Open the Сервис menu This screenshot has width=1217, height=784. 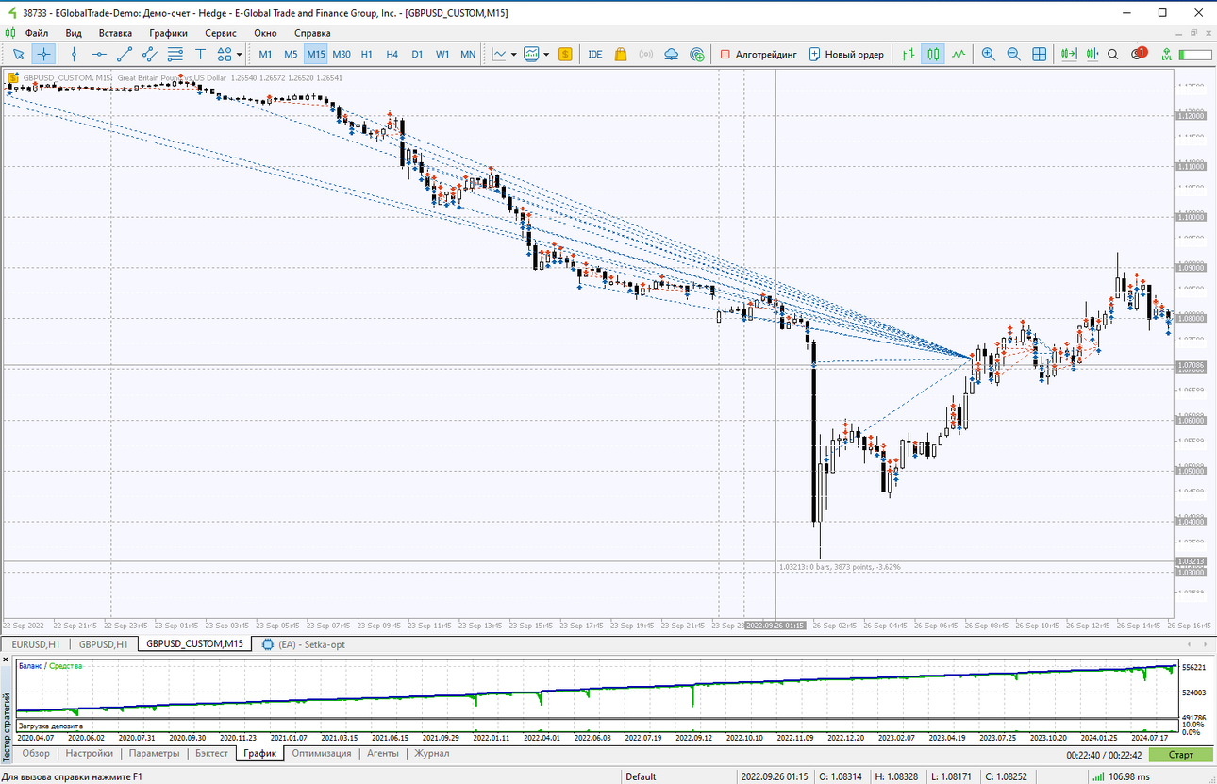[x=221, y=32]
